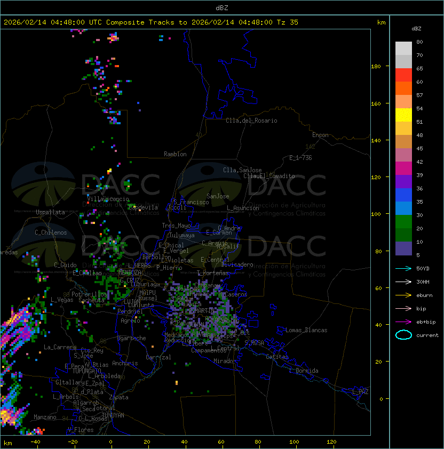Select the purple swatch between 39 and 36
Viewport: 444px width, 449px height.
[x=403, y=181]
